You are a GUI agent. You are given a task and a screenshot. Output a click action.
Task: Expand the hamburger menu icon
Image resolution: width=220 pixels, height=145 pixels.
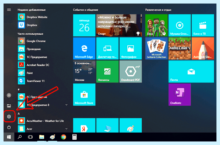(9, 10)
